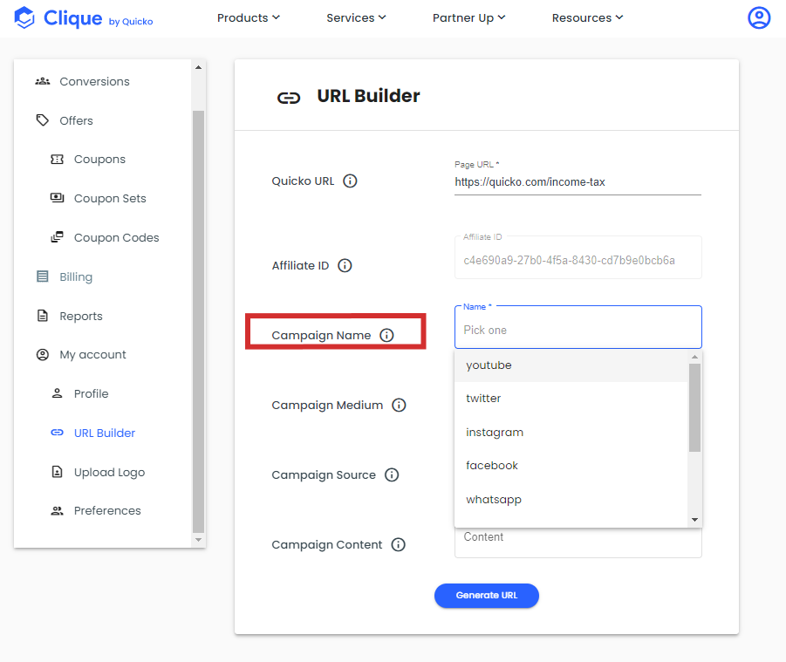Viewport: 786px width, 662px height.
Task: Select whatsapp from the dropdown list
Action: pyautogui.click(x=571, y=500)
